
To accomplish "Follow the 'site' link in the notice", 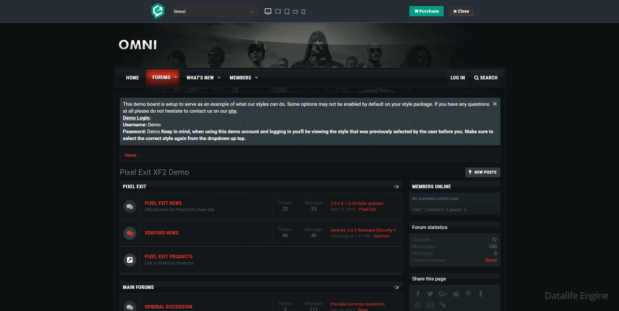I will [x=233, y=111].
